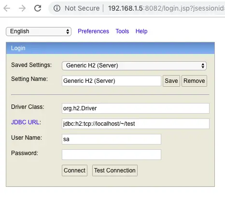Focus the User Name field containing sa

click(112, 139)
